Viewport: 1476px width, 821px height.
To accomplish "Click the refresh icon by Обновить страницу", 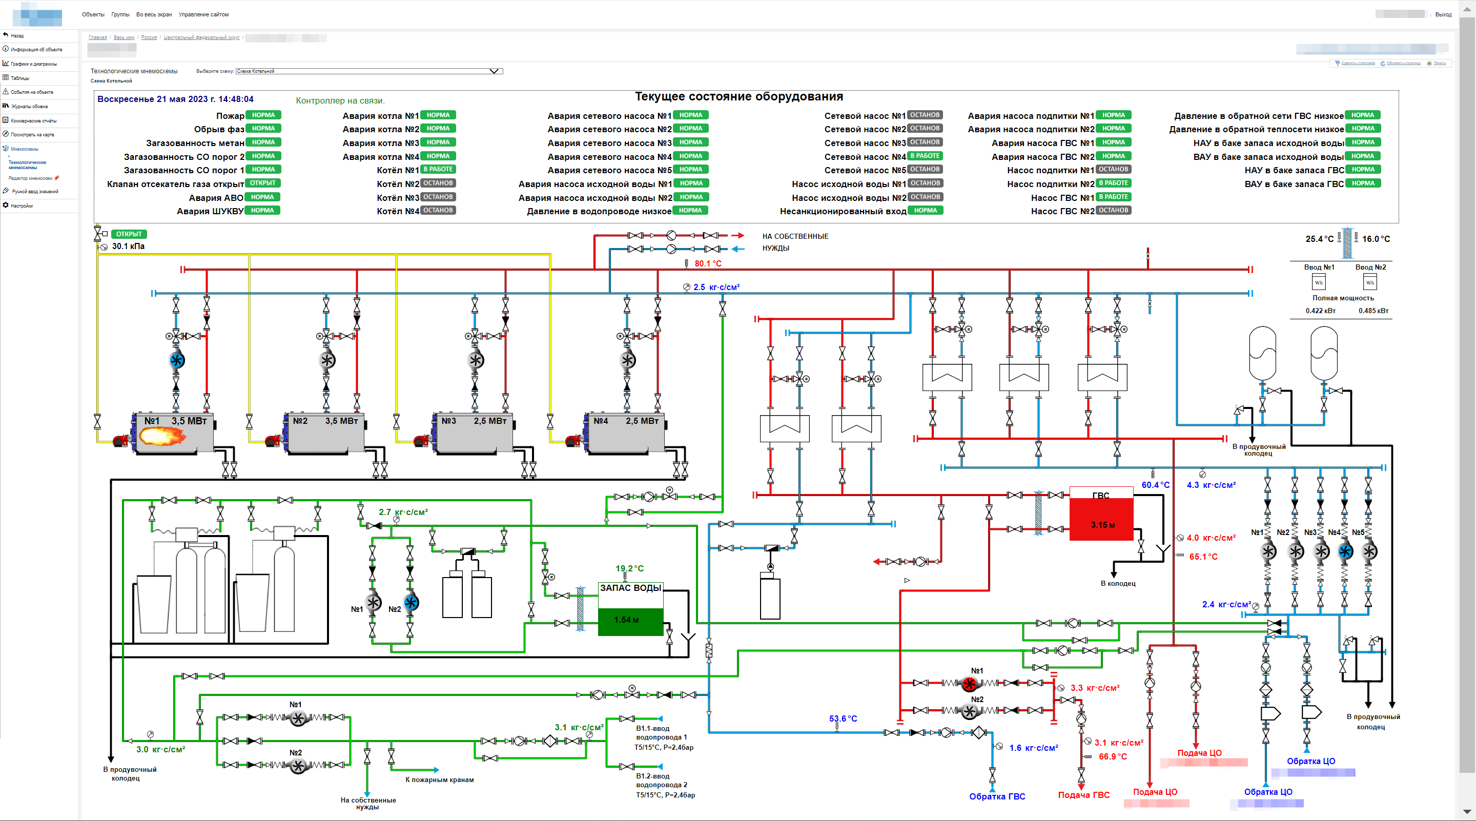I will pyautogui.click(x=1382, y=63).
